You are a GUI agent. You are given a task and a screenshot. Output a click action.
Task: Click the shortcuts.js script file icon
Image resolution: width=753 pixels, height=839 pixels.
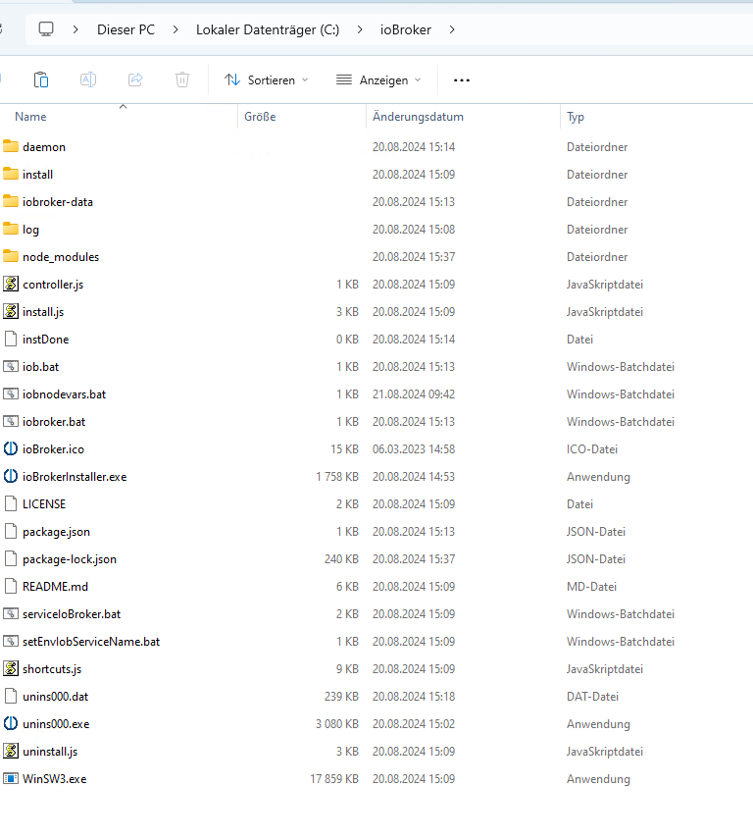(11, 668)
